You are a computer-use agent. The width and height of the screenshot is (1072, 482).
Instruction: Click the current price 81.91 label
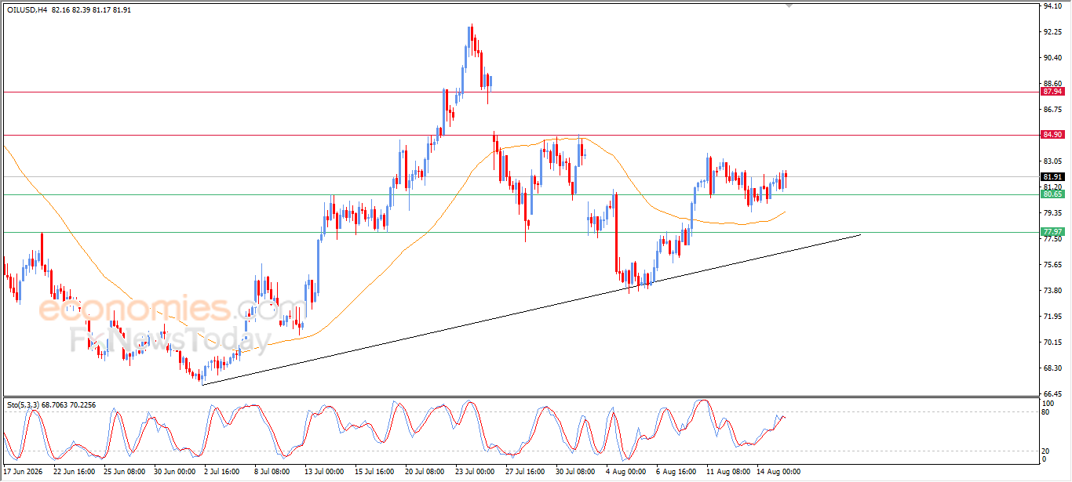(1052, 176)
